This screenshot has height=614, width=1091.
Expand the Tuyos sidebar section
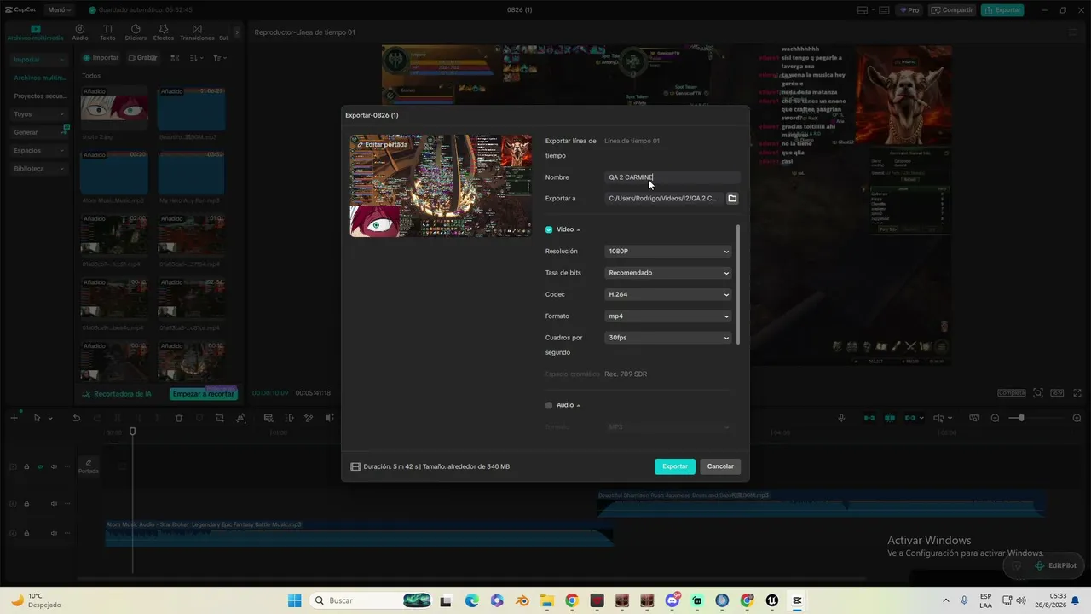[39, 114]
